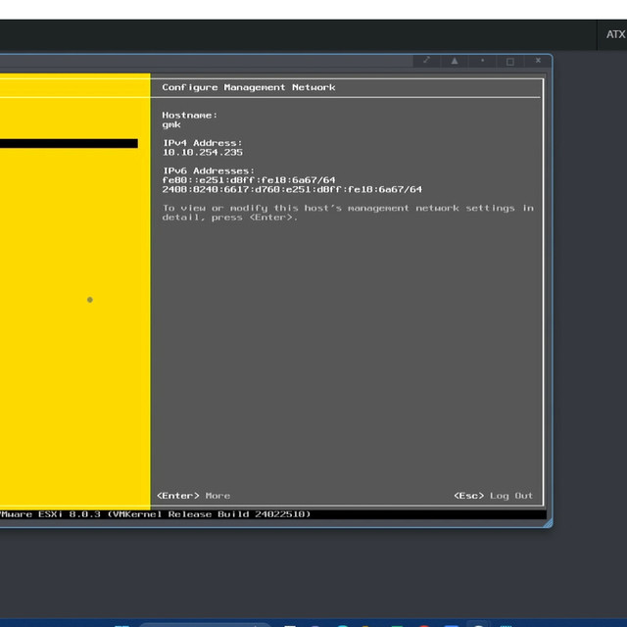Click the resize grip at window corner
Image resolution: width=627 pixels, height=627 pixels.
point(548,522)
